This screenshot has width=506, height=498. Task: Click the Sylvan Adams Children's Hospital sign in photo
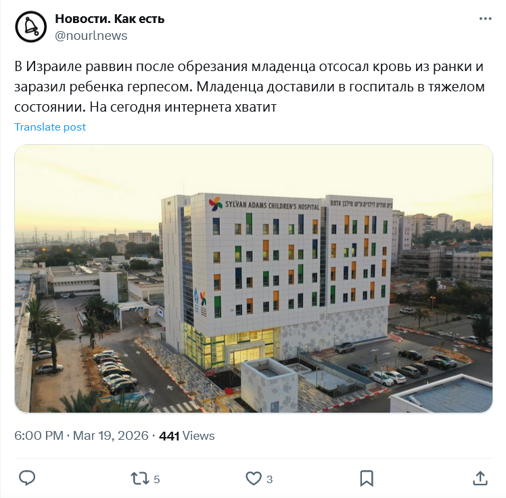tap(272, 204)
